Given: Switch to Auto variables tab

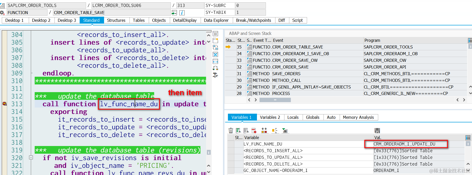Looking at the screenshot, I should pyautogui.click(x=331, y=117).
